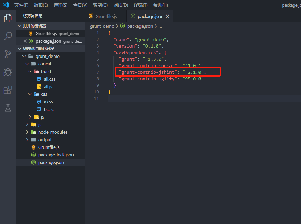The image size is (301, 224).
Task: Open the 调试(D) menu
Action: tap(120, 5)
